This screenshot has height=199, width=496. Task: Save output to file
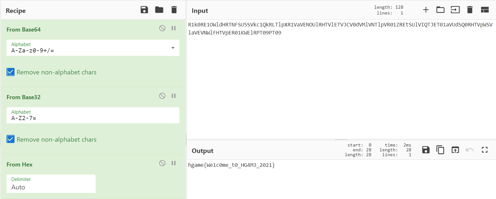pyautogui.click(x=426, y=150)
